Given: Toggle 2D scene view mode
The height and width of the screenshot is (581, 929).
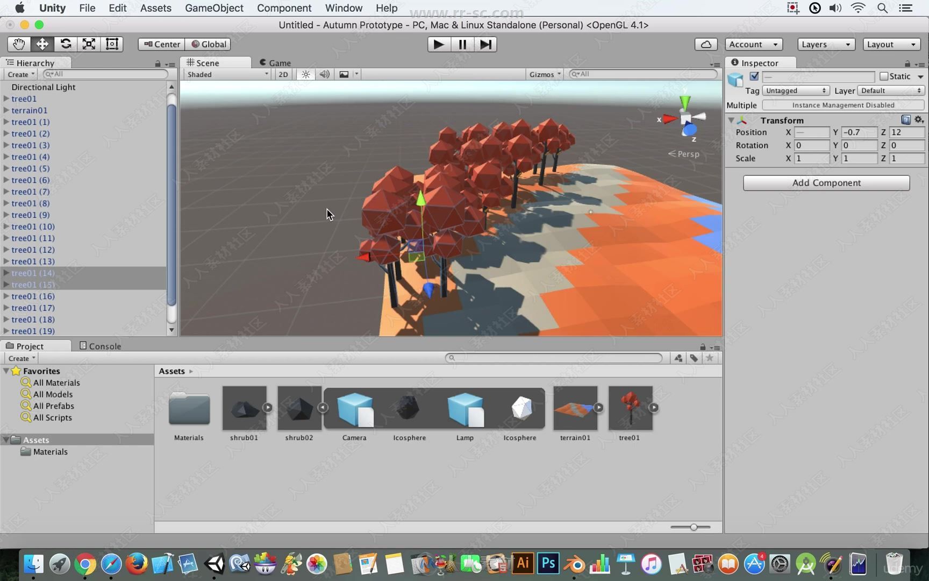Looking at the screenshot, I should (283, 74).
